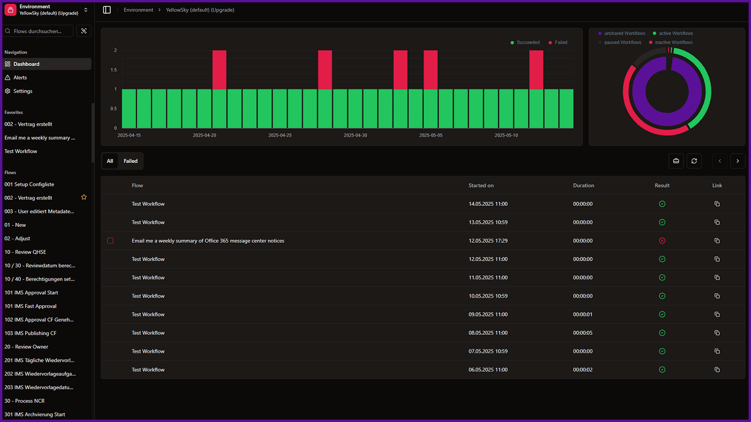Click the sidebar vertical scrollbar
Viewport: 751px width, 422px height.
[x=93, y=134]
